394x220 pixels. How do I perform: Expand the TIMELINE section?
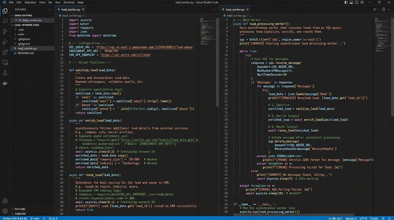(20, 214)
